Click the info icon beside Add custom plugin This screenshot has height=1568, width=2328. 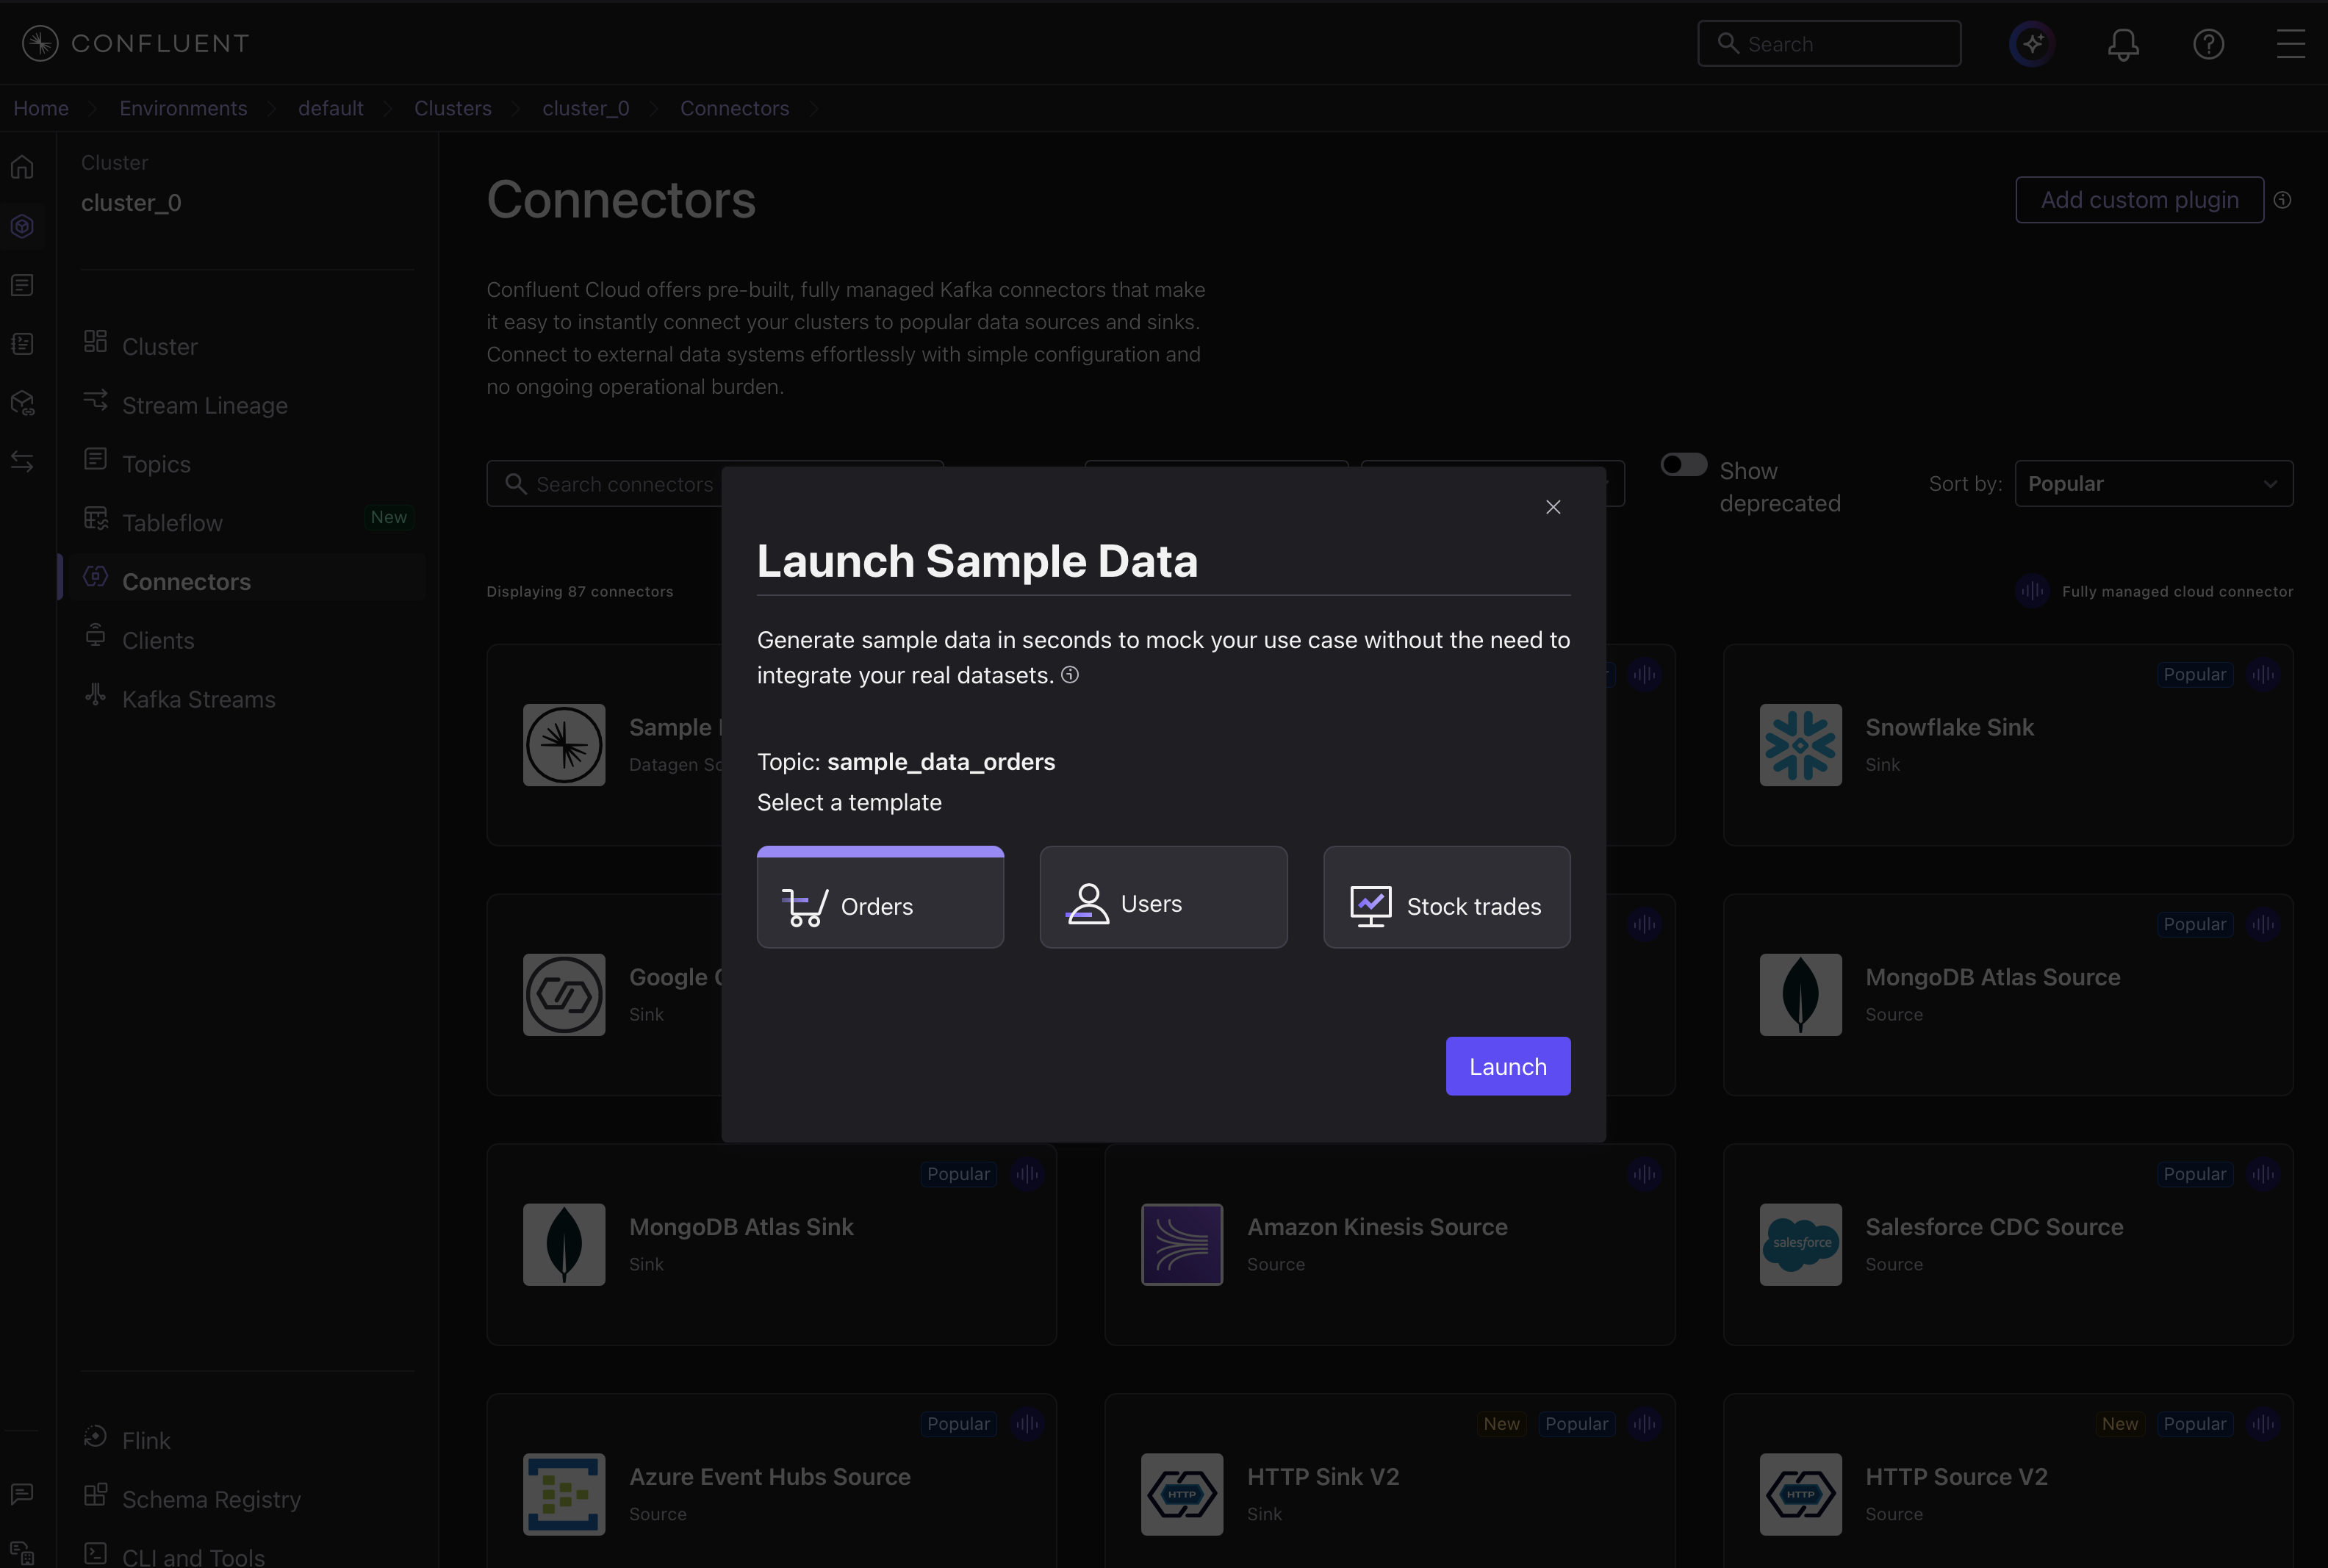click(2283, 200)
